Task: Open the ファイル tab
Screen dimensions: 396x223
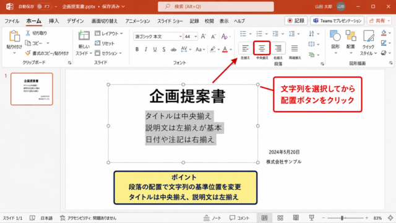Action: click(12, 21)
